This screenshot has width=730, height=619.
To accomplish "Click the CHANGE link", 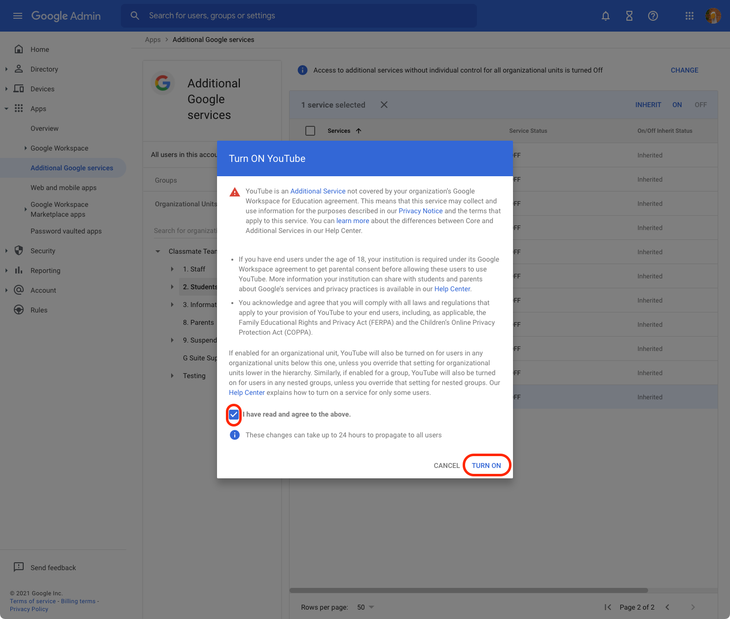I will coord(685,70).
